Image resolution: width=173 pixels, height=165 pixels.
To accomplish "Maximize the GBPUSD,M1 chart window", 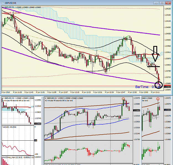I will (x=162, y=3).
